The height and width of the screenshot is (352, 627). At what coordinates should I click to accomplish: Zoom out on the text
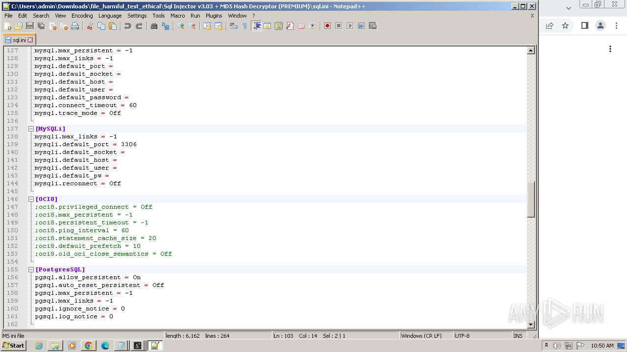pyautogui.click(x=192, y=26)
